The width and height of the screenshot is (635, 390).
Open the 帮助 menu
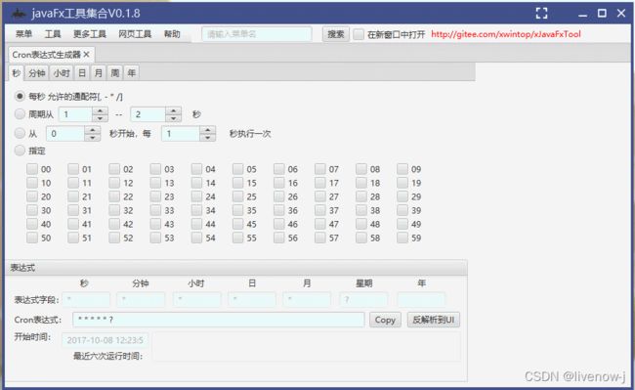pyautogui.click(x=172, y=34)
